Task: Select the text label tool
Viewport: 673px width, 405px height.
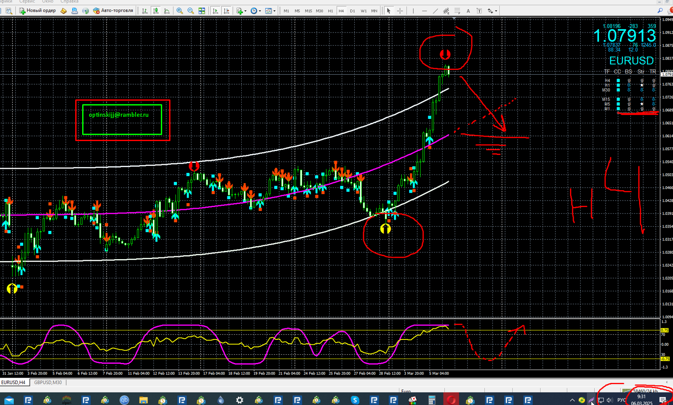Action: tap(479, 11)
